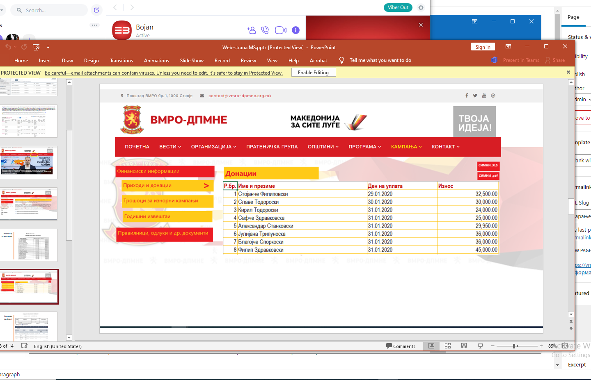Click the zoom slider handle
This screenshot has height=380, width=591.
click(x=514, y=346)
